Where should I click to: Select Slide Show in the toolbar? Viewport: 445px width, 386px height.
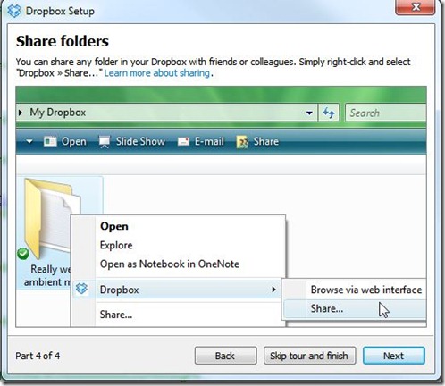pyautogui.click(x=140, y=141)
